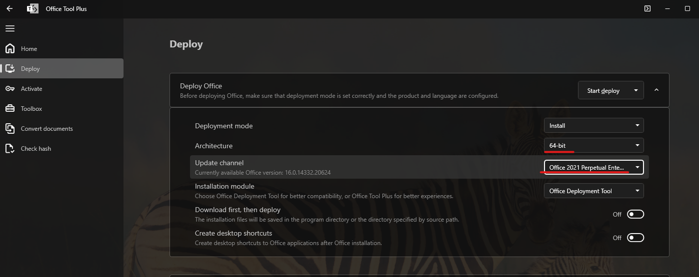This screenshot has width=699, height=277.
Task: Go to the Deploy page in sidebar
Action: 30,68
